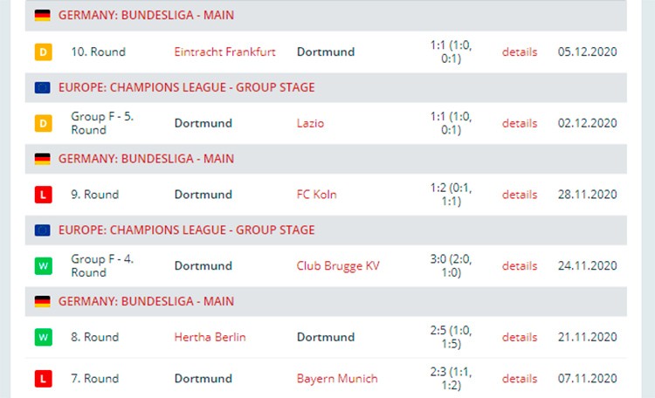Click the EU flag in first Champions League header
655x398 pixels.
[42, 87]
